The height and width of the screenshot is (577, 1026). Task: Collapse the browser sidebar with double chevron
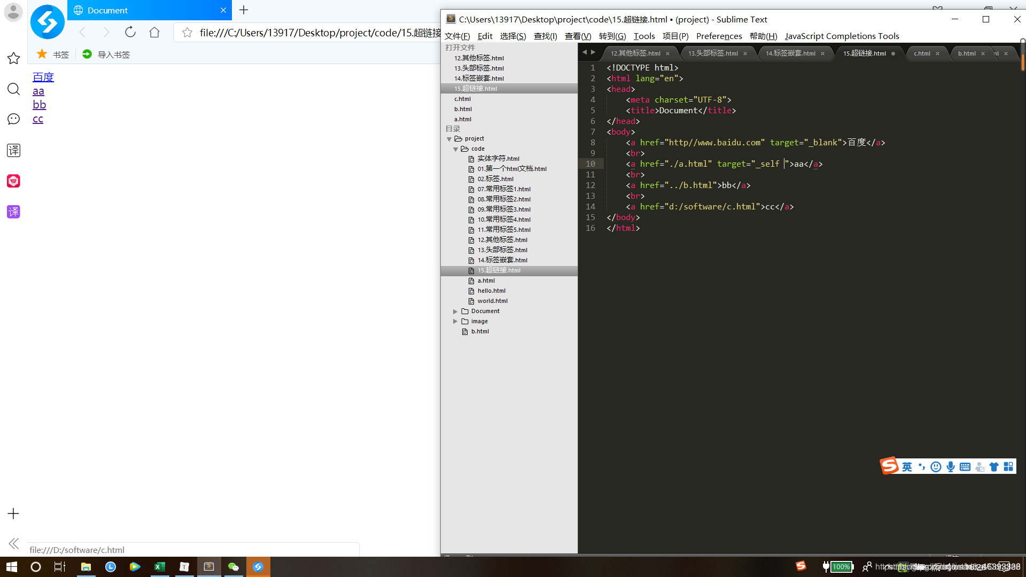click(14, 544)
